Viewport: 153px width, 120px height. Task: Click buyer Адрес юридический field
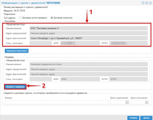click(89, 33)
